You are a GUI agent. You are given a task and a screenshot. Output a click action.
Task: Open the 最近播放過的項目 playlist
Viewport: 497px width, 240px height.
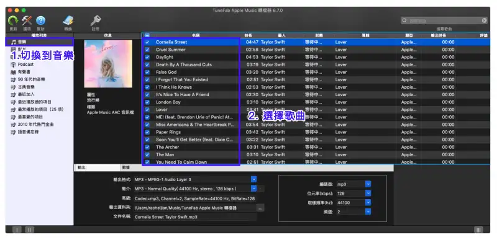point(34,102)
